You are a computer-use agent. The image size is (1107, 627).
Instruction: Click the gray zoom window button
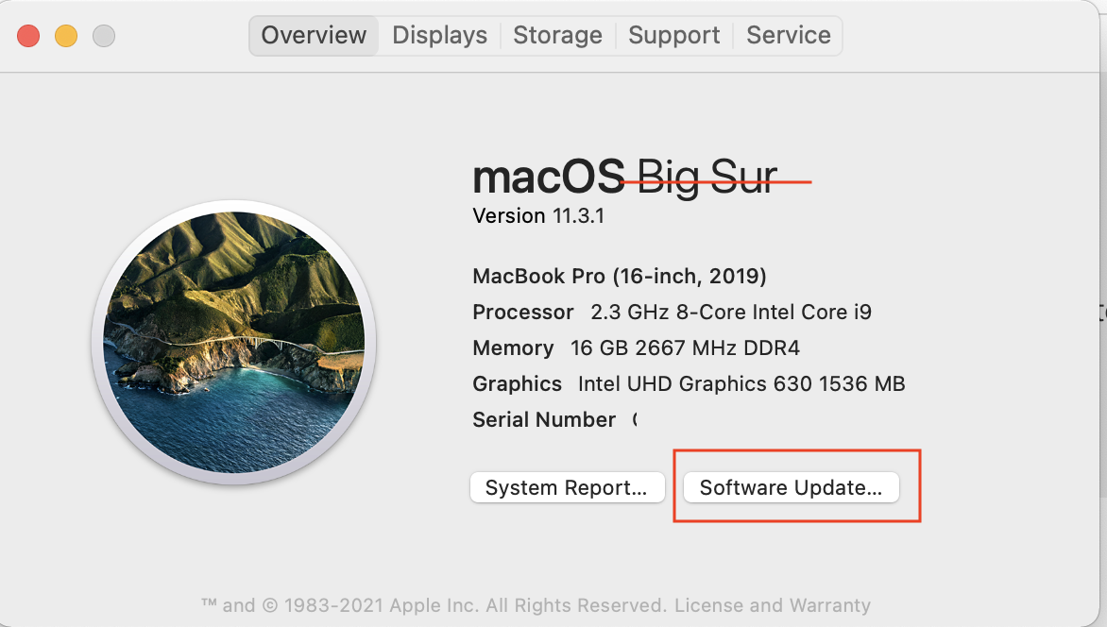pyautogui.click(x=104, y=36)
